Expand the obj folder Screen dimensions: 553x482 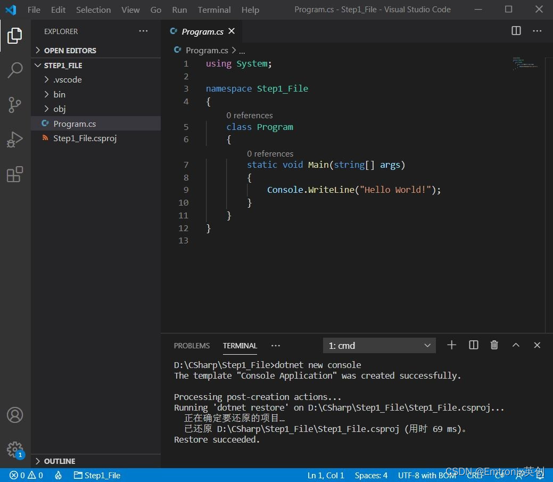[96, 109]
